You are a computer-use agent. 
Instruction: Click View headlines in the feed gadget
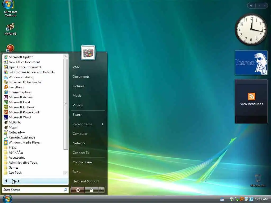251,104
